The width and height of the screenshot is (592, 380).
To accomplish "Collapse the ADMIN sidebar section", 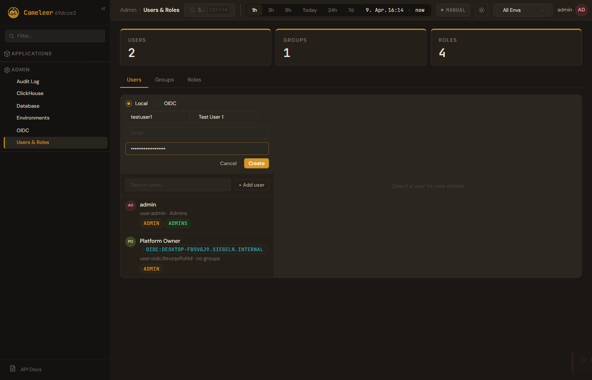I will pos(21,70).
